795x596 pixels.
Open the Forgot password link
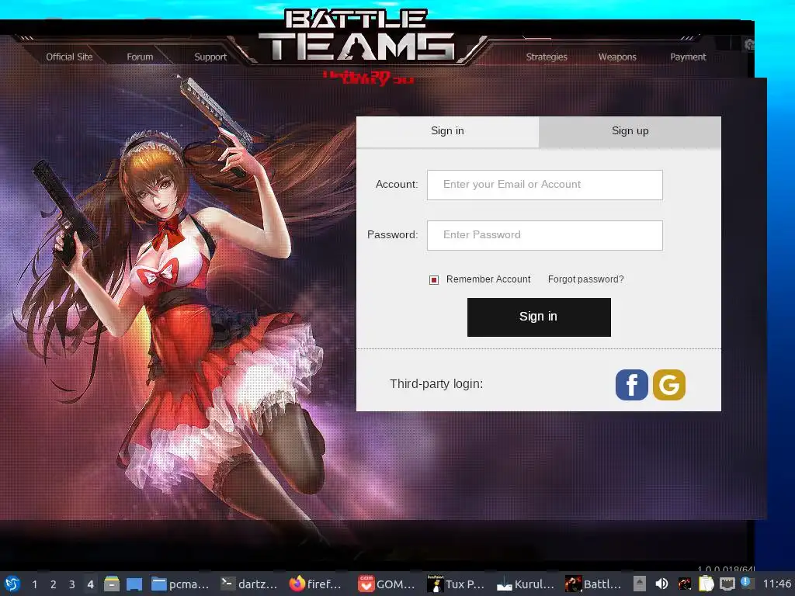pyautogui.click(x=585, y=279)
